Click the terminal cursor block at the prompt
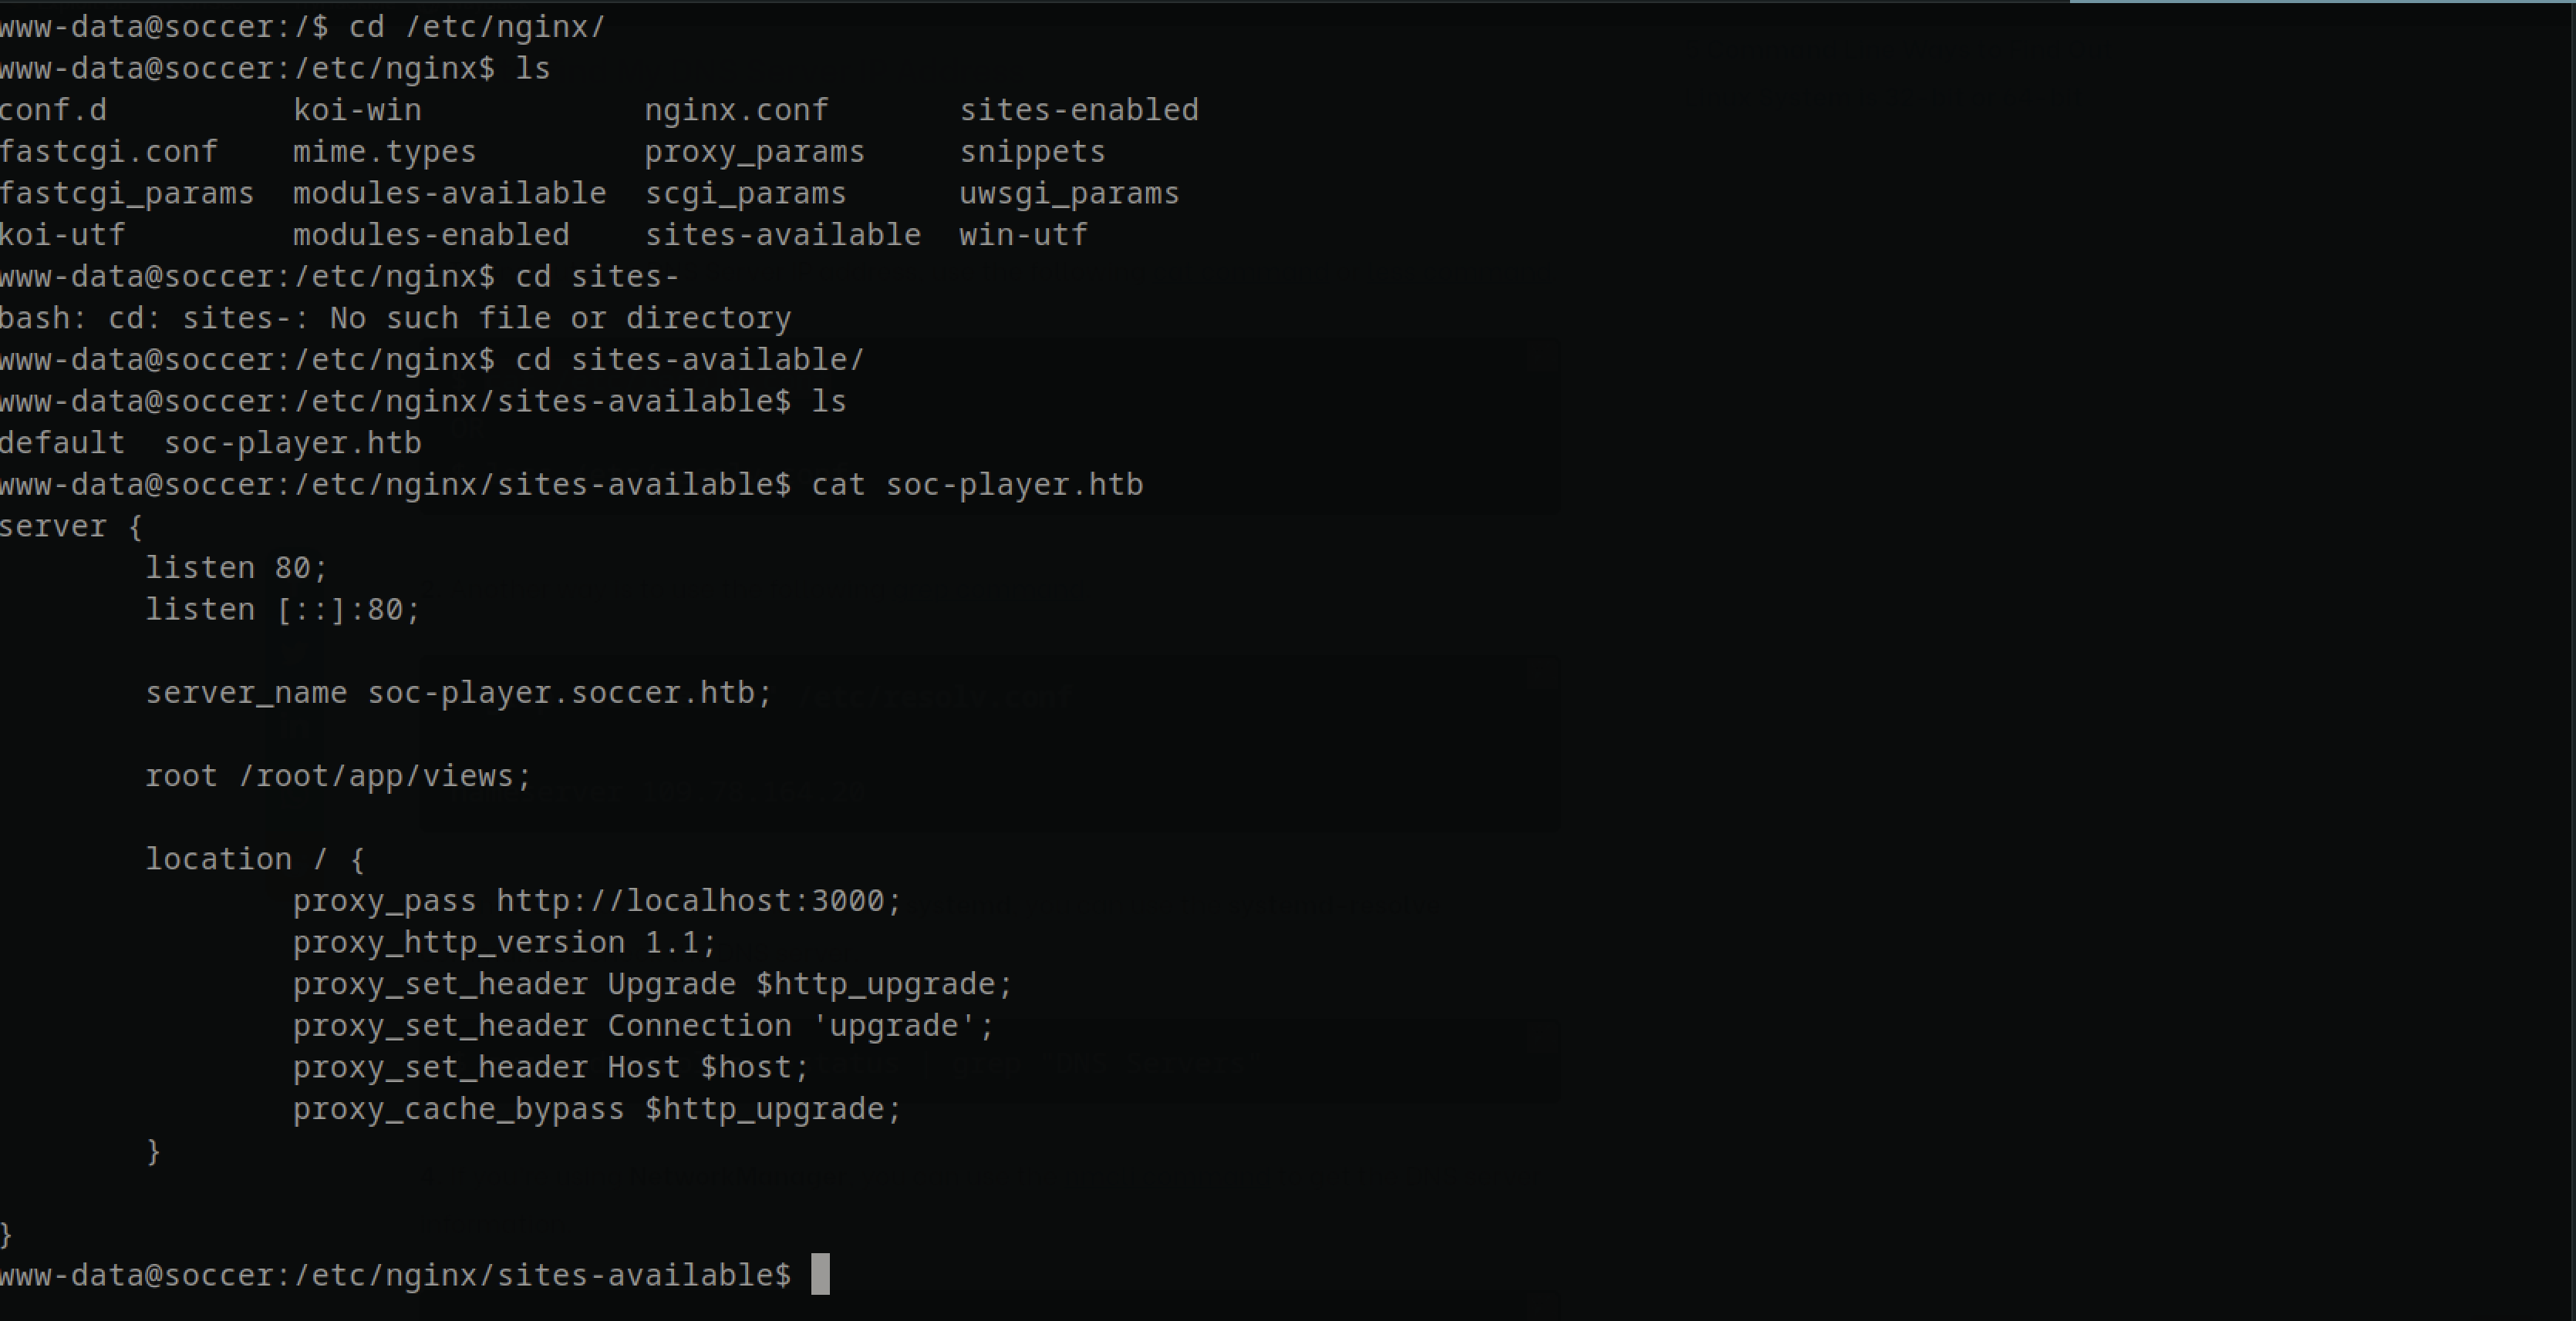Image resolution: width=2576 pixels, height=1321 pixels. pos(820,1274)
